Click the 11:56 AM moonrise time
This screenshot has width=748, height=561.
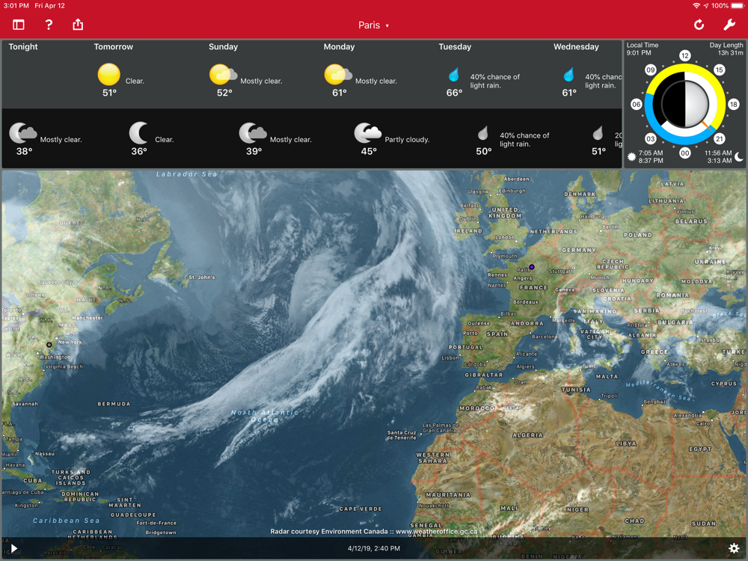(x=718, y=153)
